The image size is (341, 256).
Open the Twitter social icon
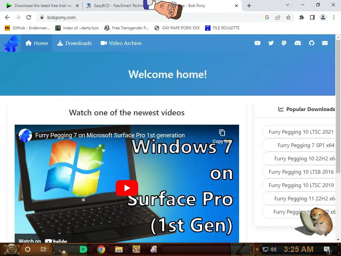271,43
